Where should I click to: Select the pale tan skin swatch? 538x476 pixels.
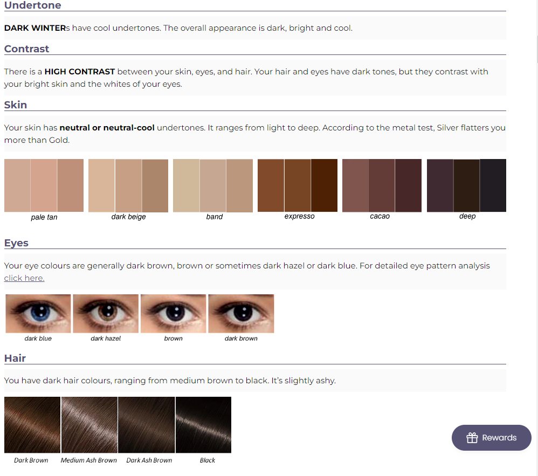(44, 185)
